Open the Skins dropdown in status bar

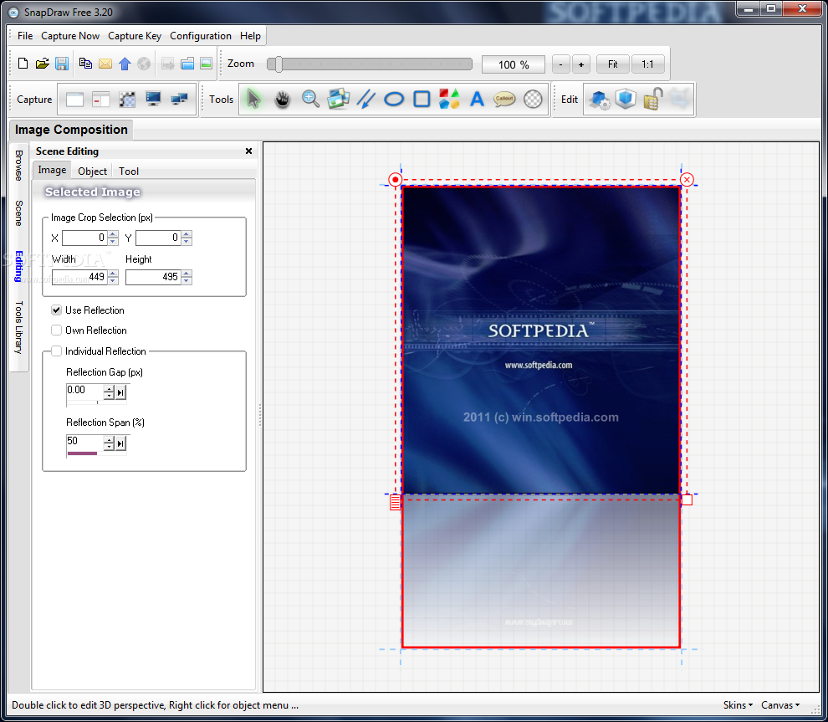(x=738, y=705)
